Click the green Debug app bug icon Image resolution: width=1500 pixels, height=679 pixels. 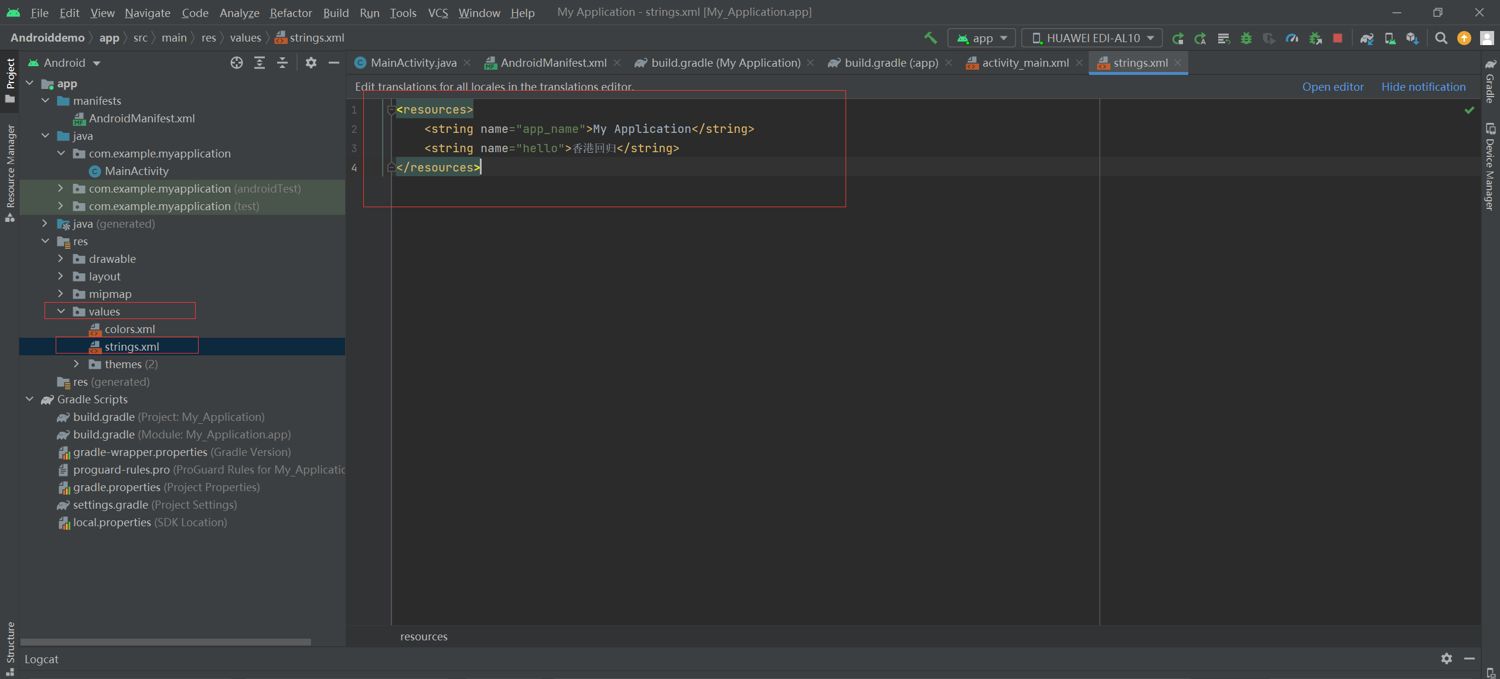[1246, 38]
